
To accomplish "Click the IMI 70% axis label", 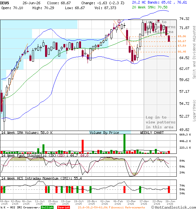I will coord(182,185).
